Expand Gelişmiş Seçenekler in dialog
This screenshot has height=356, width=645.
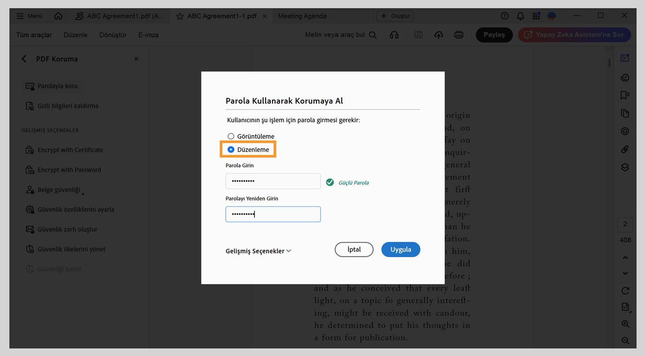[258, 251]
